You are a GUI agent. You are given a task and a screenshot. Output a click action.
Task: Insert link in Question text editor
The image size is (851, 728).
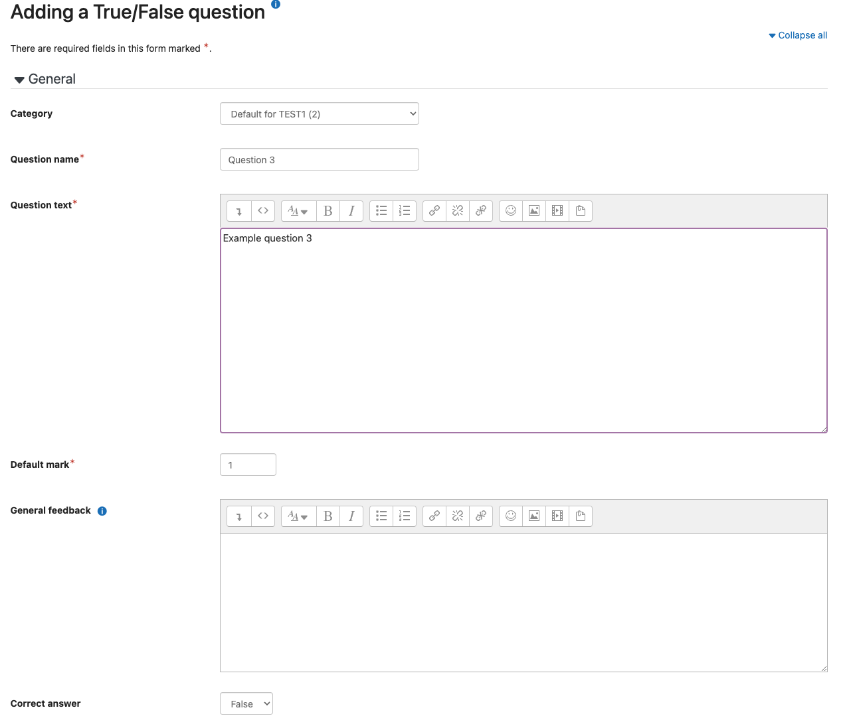[x=434, y=211]
